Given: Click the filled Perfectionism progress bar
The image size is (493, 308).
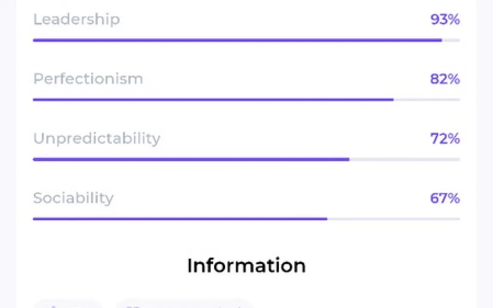Looking at the screenshot, I should point(213,100).
